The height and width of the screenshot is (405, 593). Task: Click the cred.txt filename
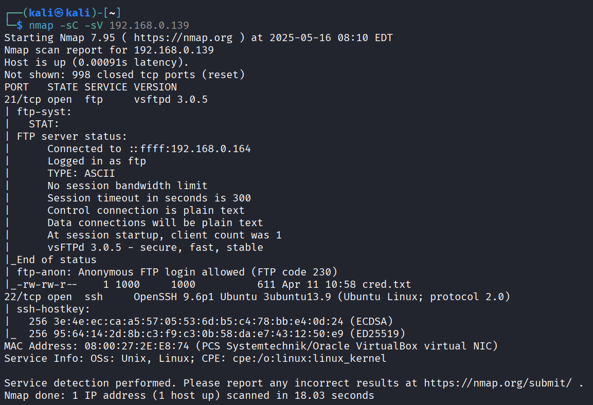(x=387, y=285)
